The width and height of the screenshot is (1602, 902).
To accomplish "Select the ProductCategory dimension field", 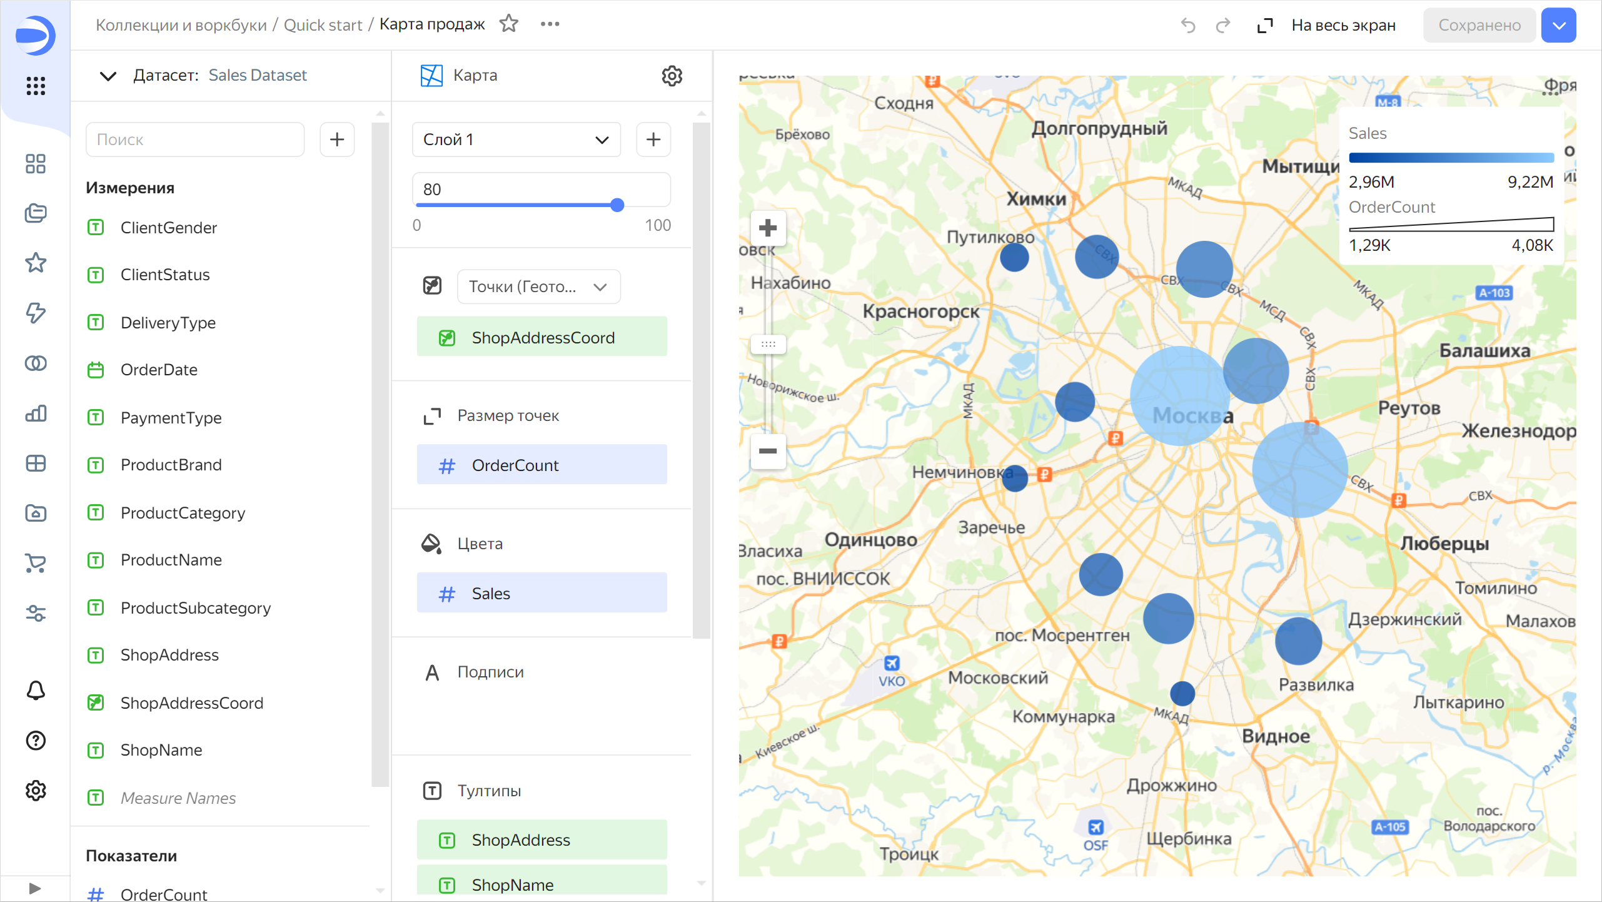I will tap(183, 513).
